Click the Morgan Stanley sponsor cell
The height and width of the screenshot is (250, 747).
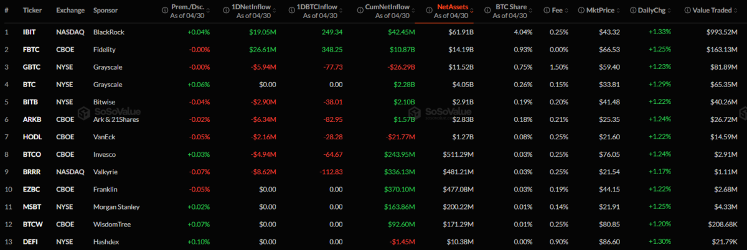click(x=116, y=206)
